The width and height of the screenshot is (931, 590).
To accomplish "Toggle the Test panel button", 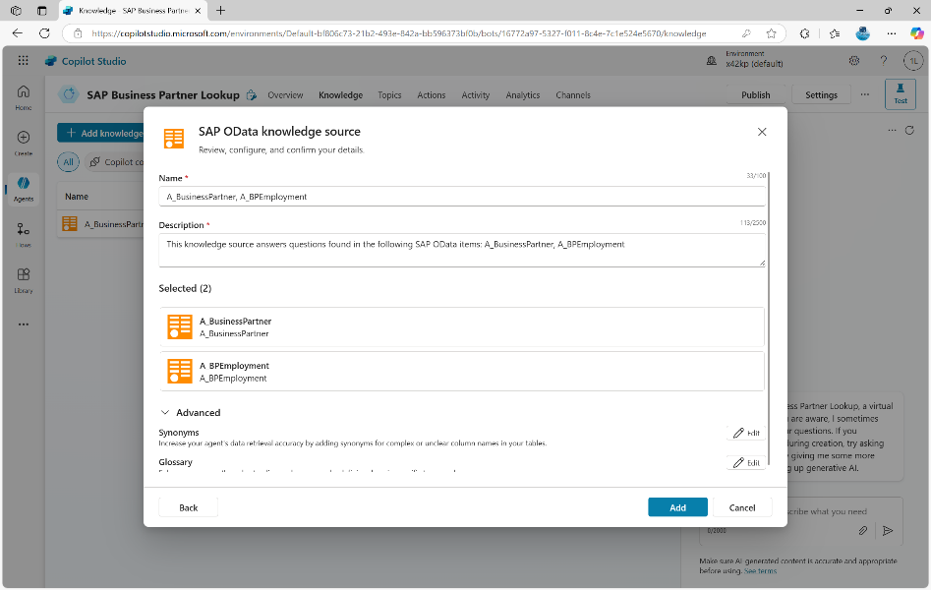I will coord(901,94).
